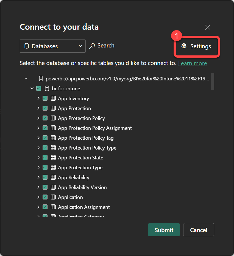The width and height of the screenshot is (234, 256).
Task: Expand the App Reliability Version table
Action: click(38, 187)
